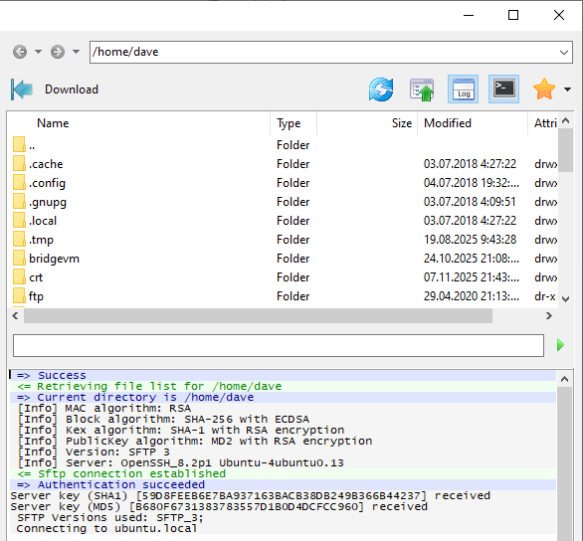This screenshot has height=541, width=583.
Task: Run command with the green play arrow
Action: [561, 345]
